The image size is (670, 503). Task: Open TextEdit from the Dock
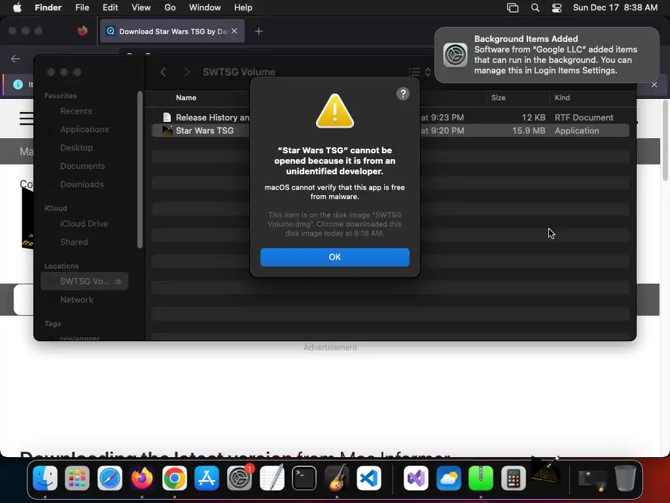272,477
